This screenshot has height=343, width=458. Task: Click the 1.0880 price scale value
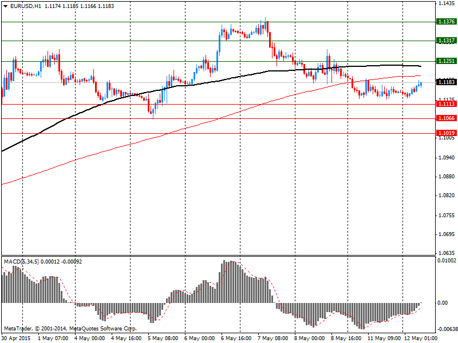(x=447, y=177)
